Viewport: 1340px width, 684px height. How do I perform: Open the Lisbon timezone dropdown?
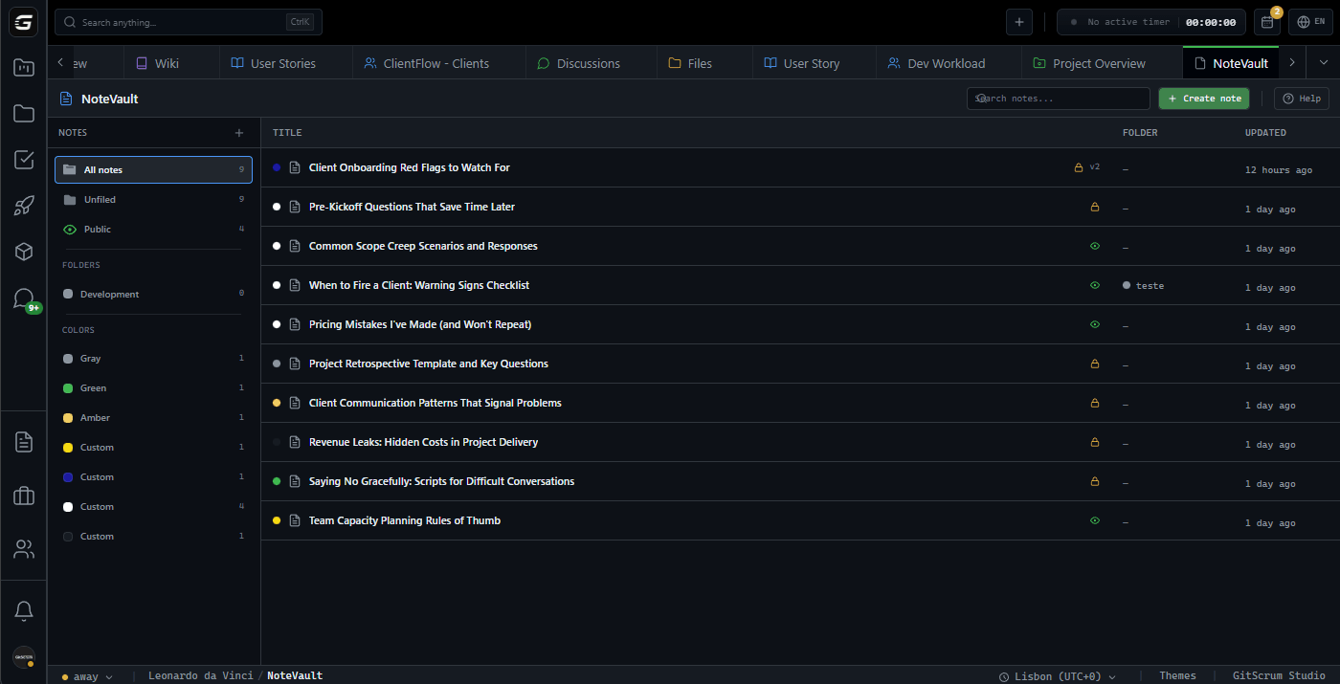tap(1057, 676)
